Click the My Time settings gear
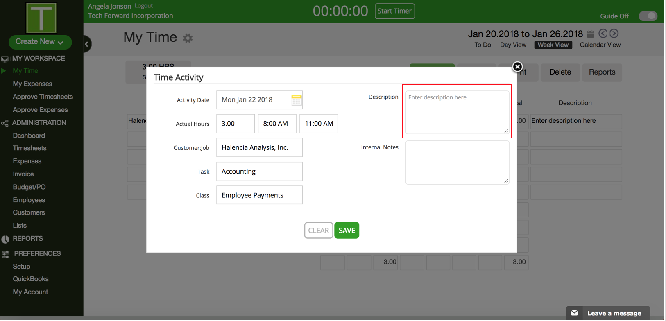The height and width of the screenshot is (321, 666). 188,38
